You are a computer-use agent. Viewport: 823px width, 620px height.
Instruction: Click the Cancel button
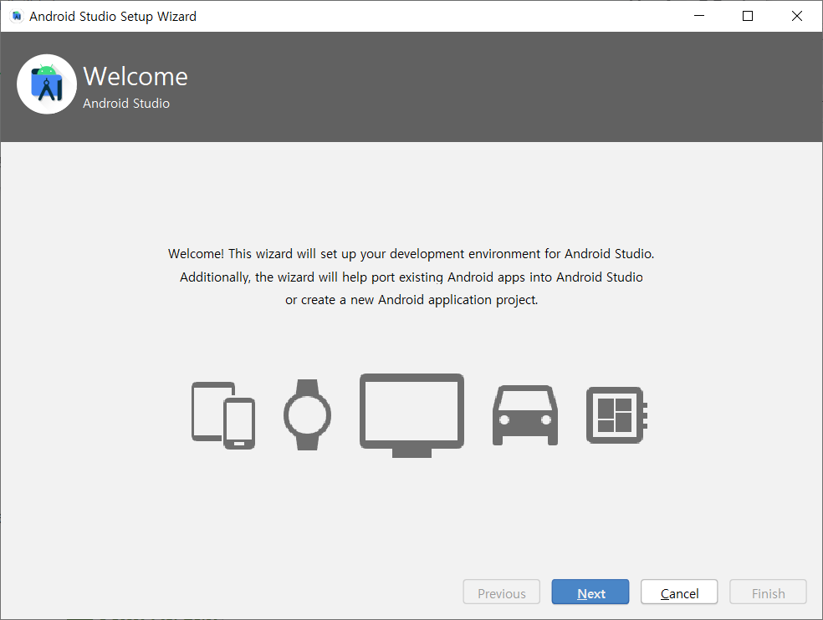pyautogui.click(x=679, y=592)
